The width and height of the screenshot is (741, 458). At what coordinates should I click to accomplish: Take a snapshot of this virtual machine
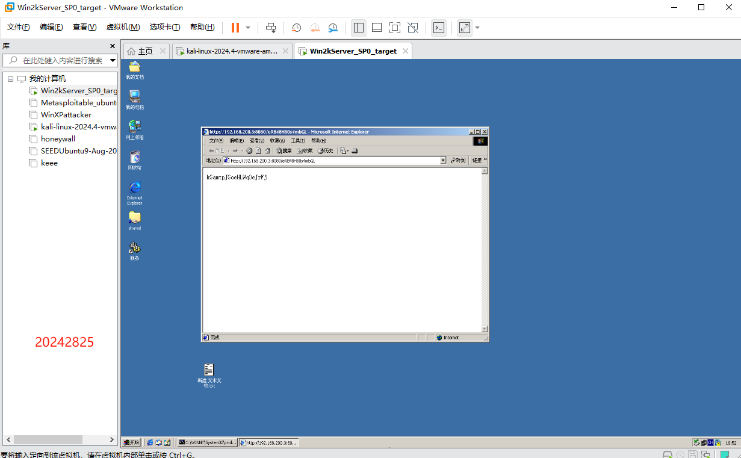pyautogui.click(x=297, y=28)
